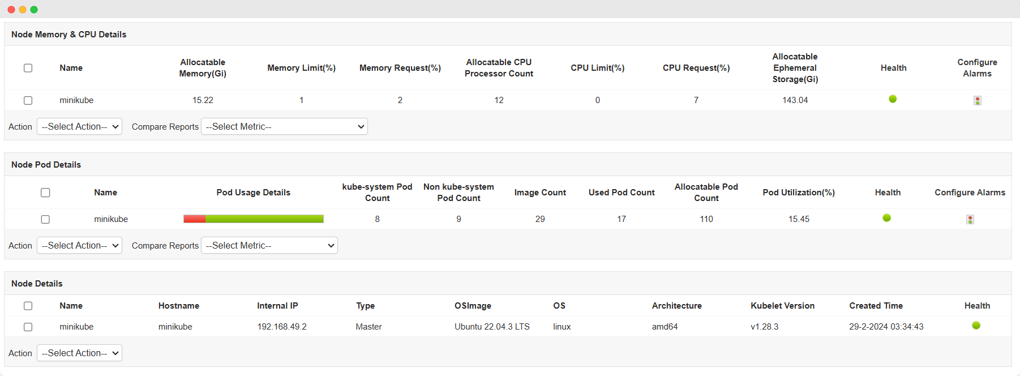Sort by Pod Utilization(%) column header
This screenshot has height=376, width=1020.
pyautogui.click(x=798, y=193)
